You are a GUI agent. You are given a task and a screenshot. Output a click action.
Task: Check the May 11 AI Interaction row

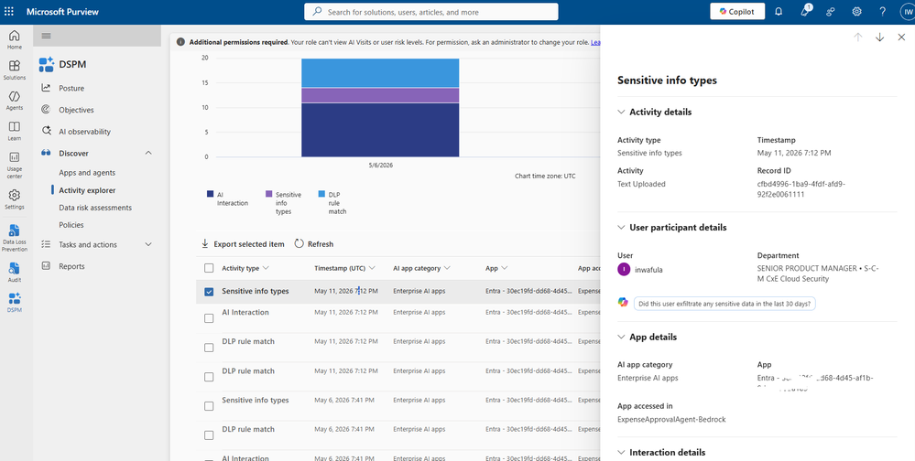click(x=209, y=318)
